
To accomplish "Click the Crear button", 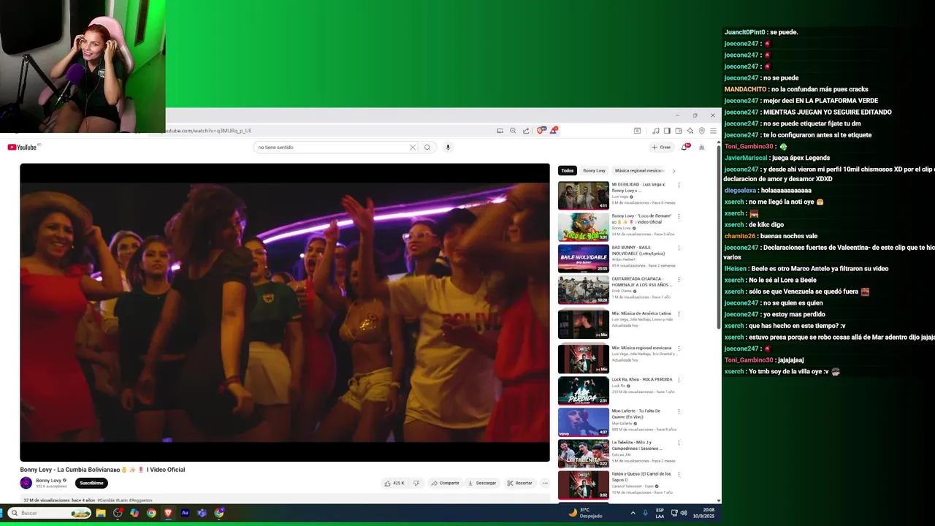I will tap(661, 147).
